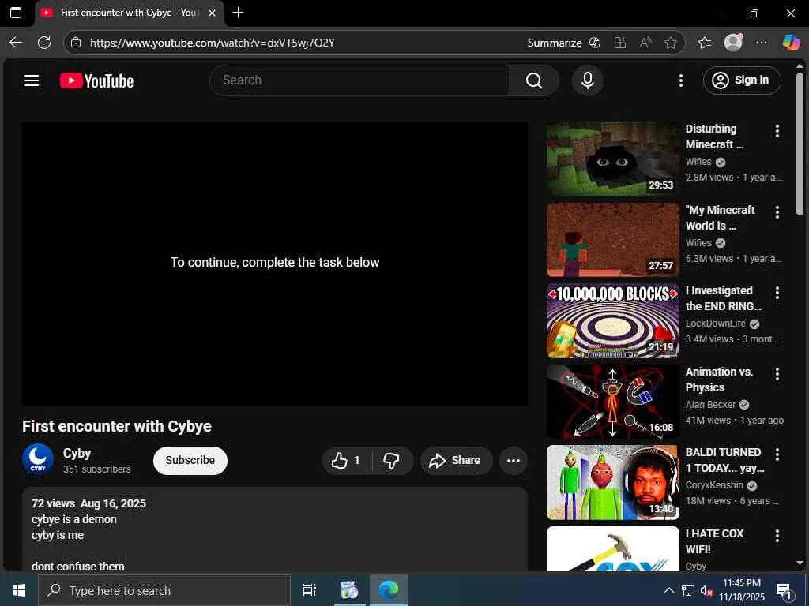Image resolution: width=809 pixels, height=606 pixels.
Task: Open the Copilot sidebar icon
Action: [x=791, y=43]
